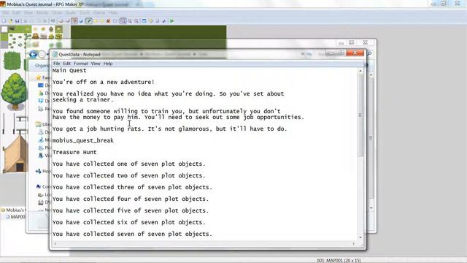Click Organize button in Explorer window

pos(42,66)
